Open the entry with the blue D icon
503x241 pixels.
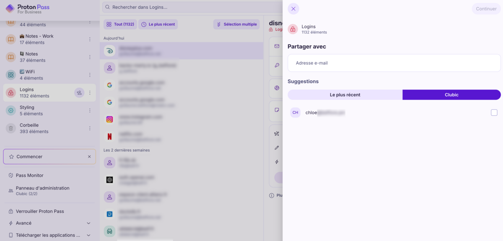(181, 214)
